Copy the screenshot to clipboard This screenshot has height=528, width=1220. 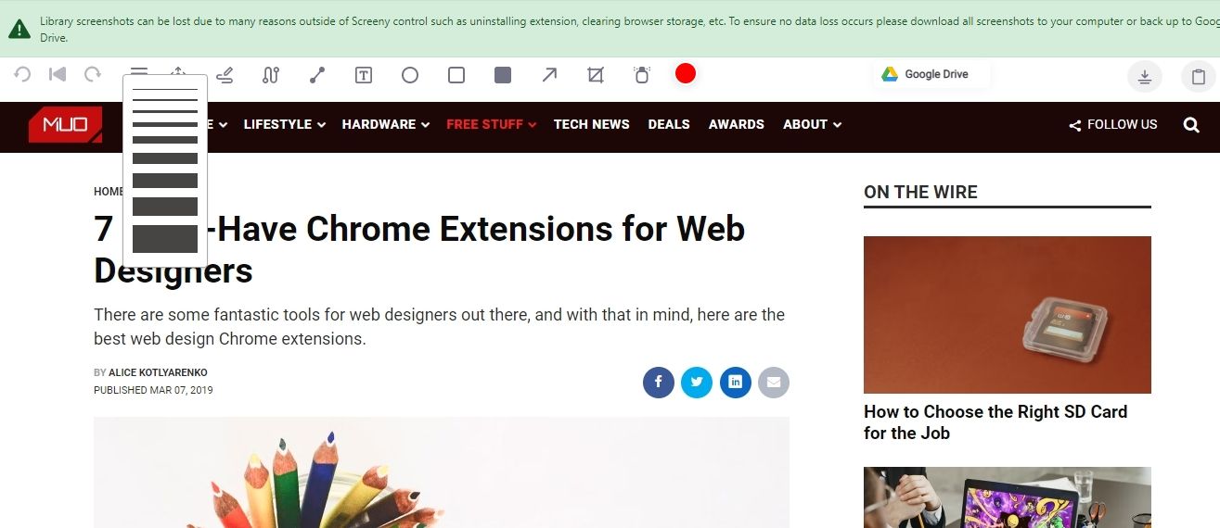coord(1199,77)
